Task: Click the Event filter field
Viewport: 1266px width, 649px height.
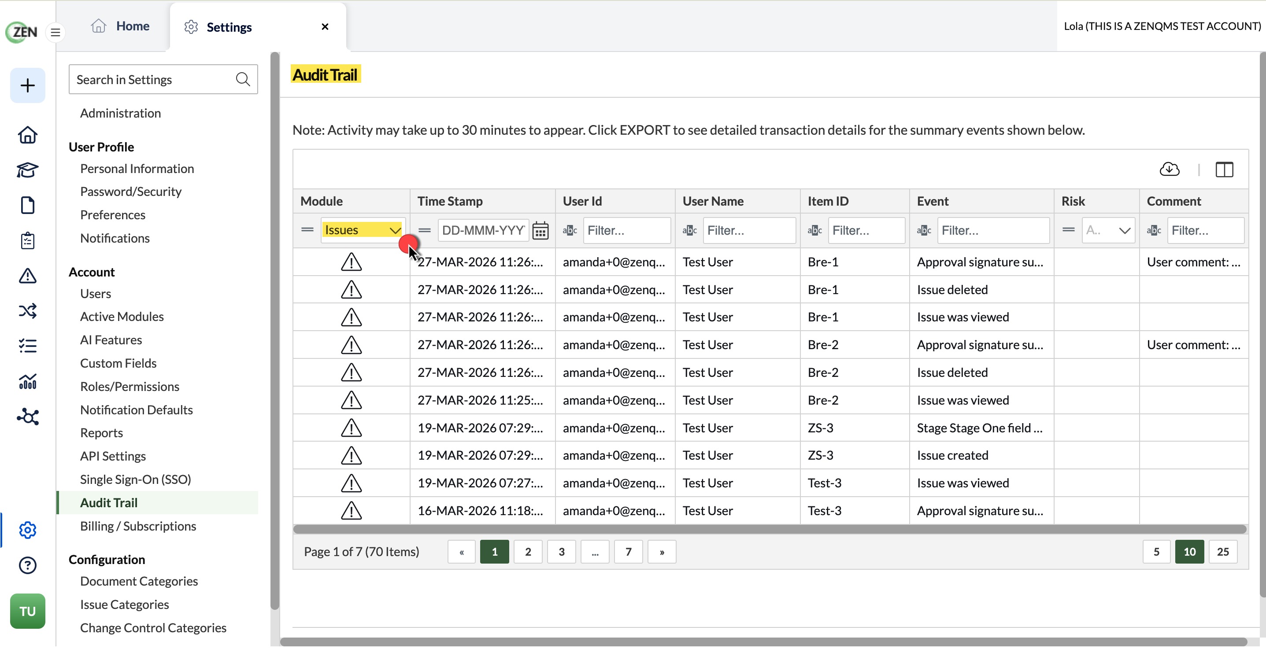Action: (993, 230)
